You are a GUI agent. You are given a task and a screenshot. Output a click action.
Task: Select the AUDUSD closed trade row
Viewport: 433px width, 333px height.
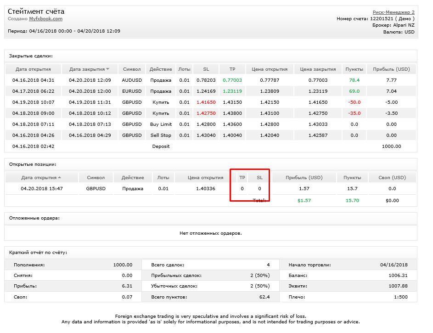coord(211,80)
